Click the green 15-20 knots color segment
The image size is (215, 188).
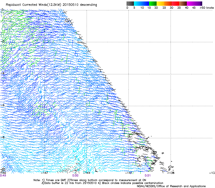[x=153, y=3]
